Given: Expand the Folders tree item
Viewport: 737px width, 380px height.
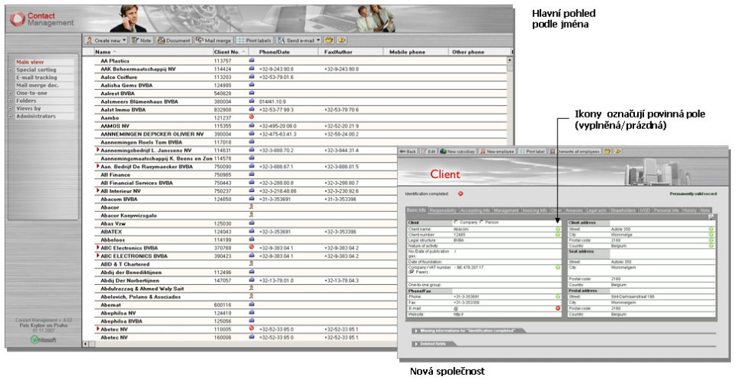Looking at the screenshot, I should [10, 101].
